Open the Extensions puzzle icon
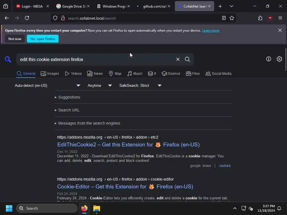The width and height of the screenshot is (287, 215). [260, 18]
